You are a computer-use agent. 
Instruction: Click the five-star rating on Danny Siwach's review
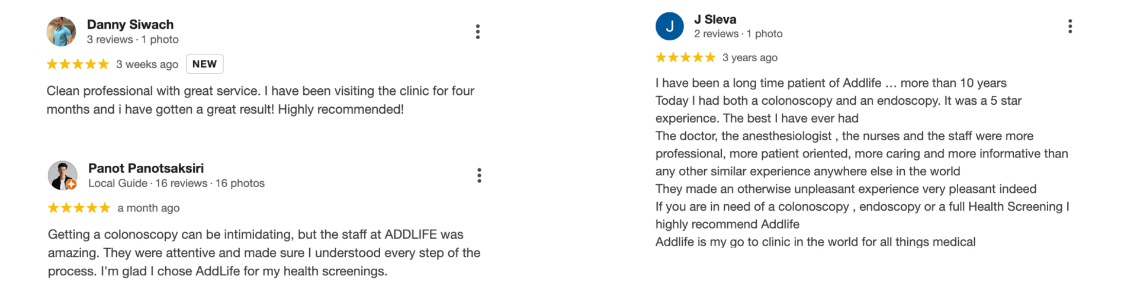(x=78, y=64)
